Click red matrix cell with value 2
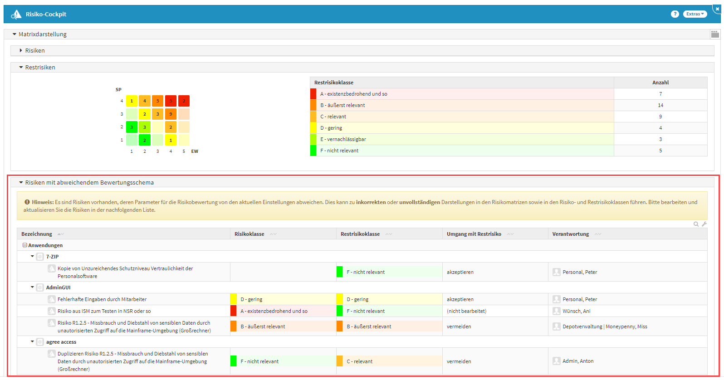The width and height of the screenshot is (724, 380). (x=184, y=101)
